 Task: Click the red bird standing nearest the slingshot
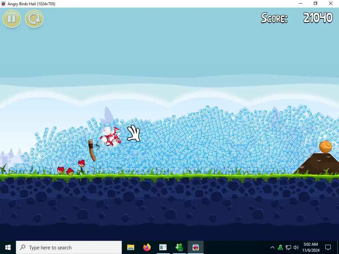81,164
